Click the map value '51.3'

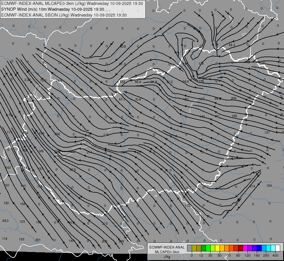[122, 64]
